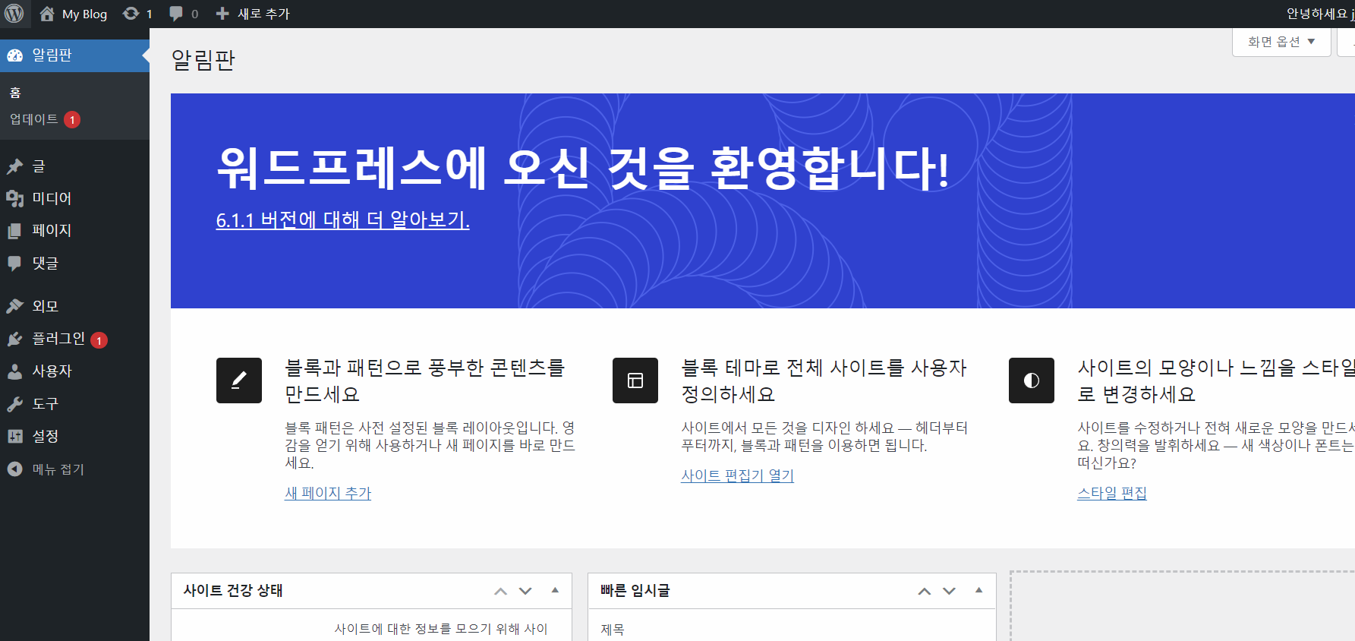Click the pencil edit icon in welcome panel

point(239,380)
